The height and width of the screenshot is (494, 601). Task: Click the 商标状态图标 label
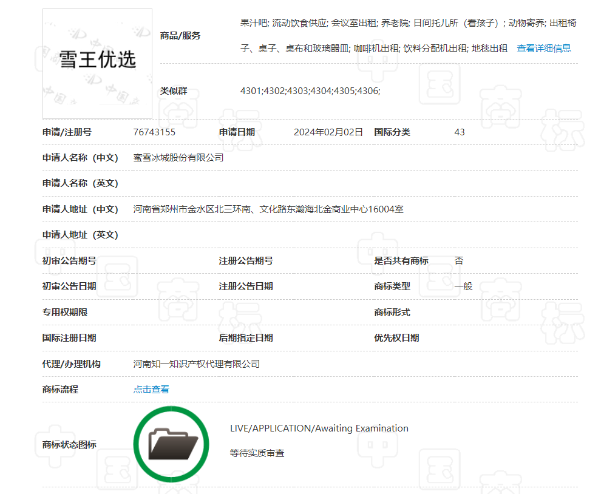pyautogui.click(x=69, y=445)
